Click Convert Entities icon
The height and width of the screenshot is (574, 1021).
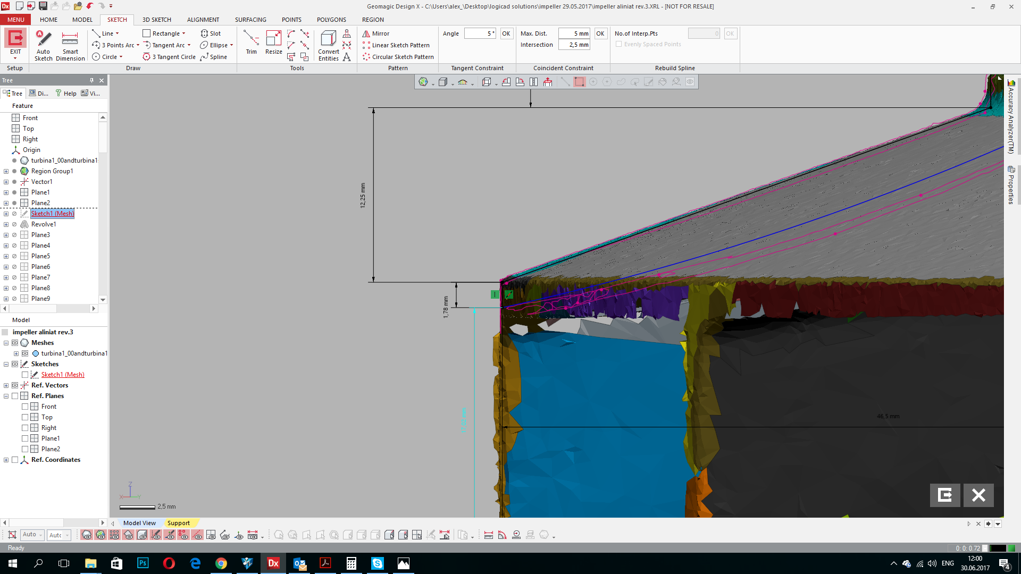pos(329,38)
